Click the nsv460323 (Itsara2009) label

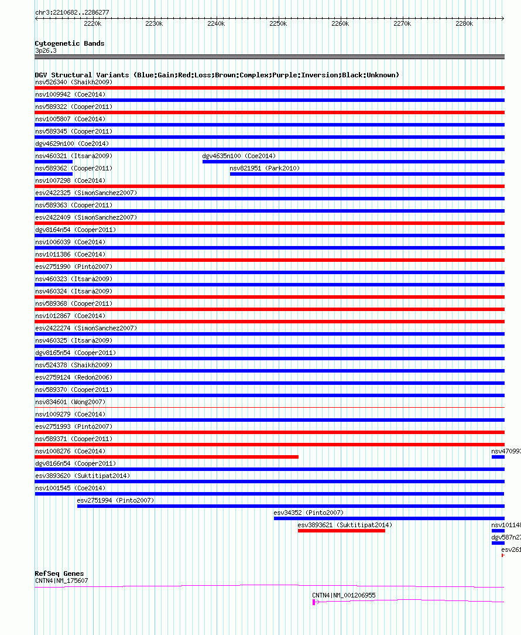click(74, 279)
